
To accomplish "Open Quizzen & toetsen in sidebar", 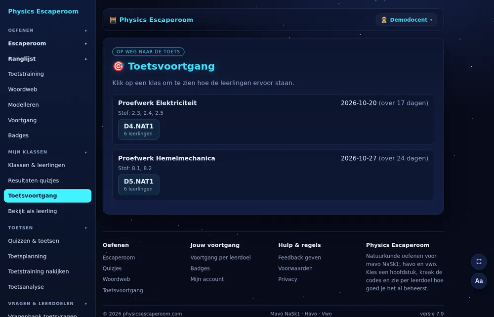I will (47, 241).
